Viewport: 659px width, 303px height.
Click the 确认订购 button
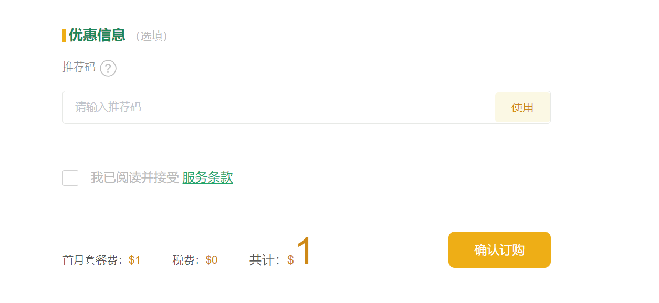[499, 250]
